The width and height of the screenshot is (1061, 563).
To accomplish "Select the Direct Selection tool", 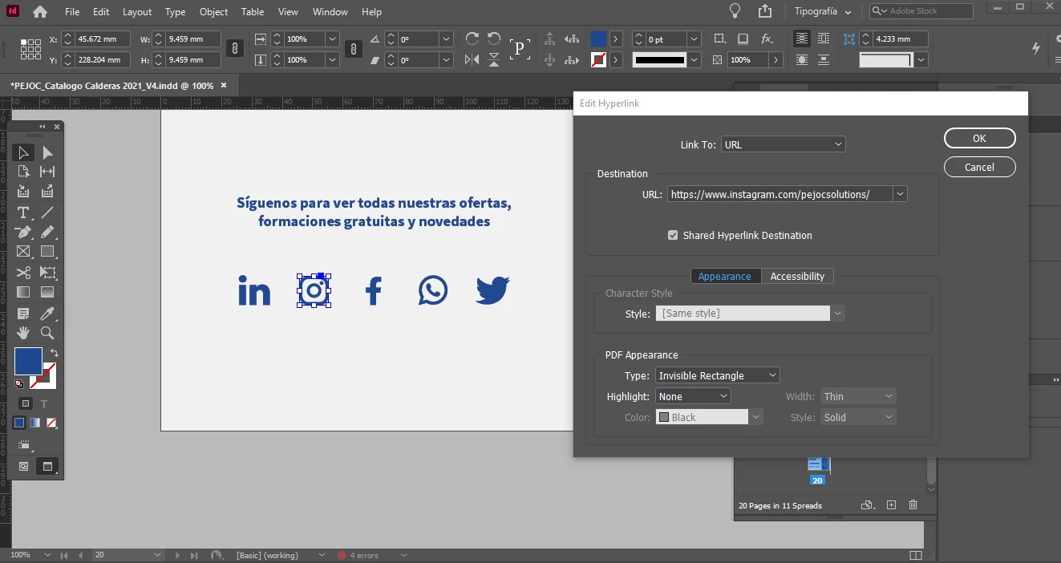I will tap(47, 152).
